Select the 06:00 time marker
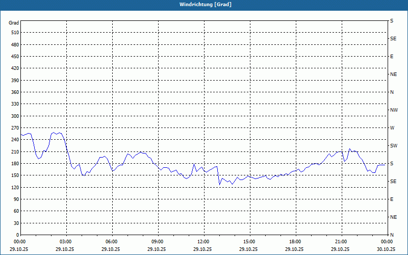Screen dimensions: 408x255 coord(112,242)
